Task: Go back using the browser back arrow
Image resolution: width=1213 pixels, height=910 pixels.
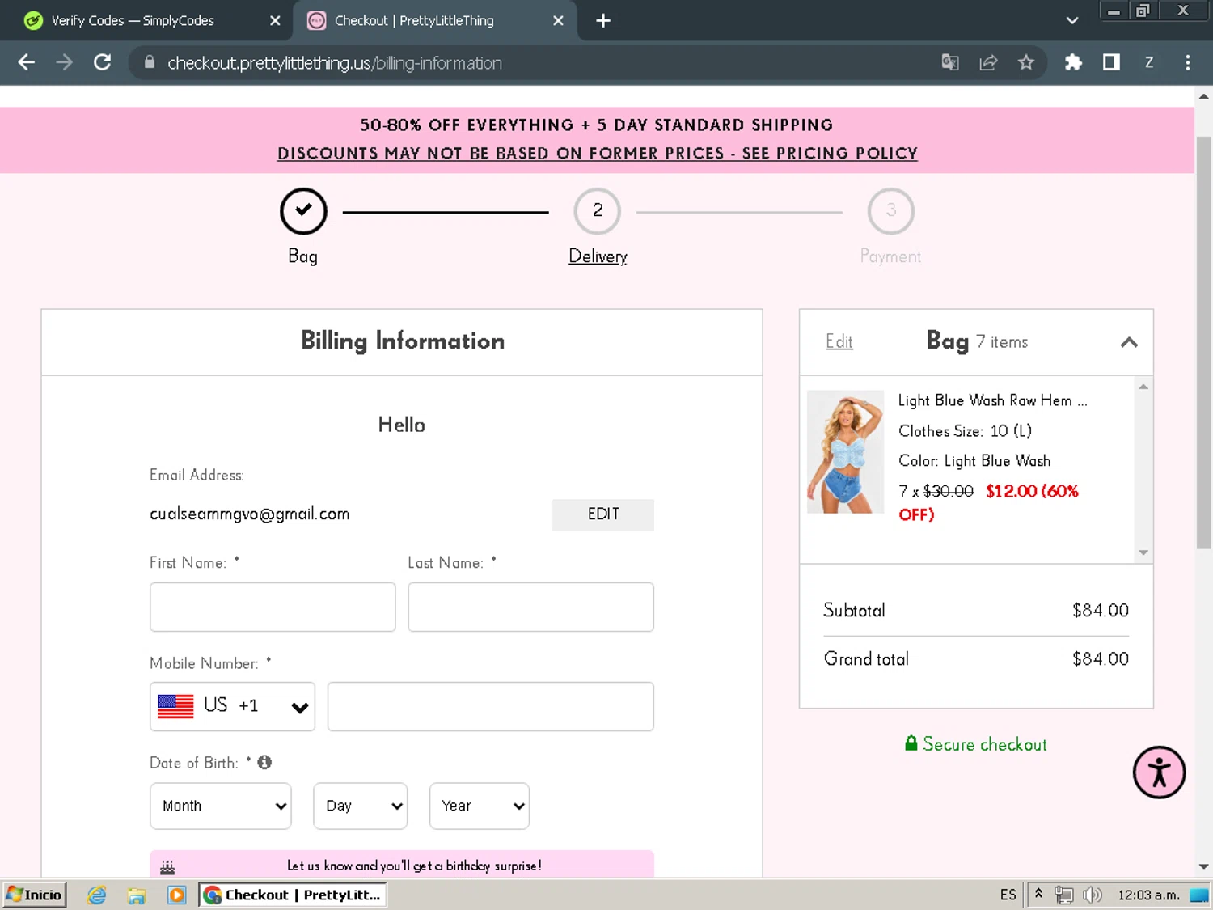Action: point(26,62)
